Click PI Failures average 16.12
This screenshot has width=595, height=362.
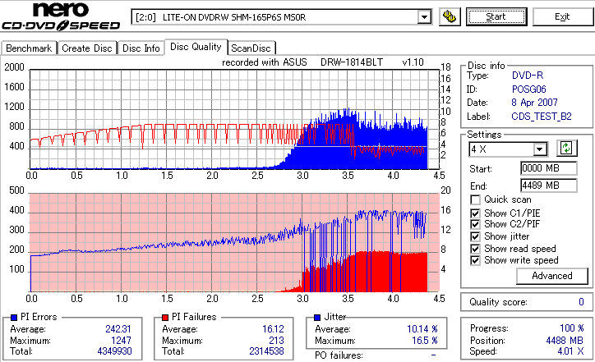[x=273, y=329]
